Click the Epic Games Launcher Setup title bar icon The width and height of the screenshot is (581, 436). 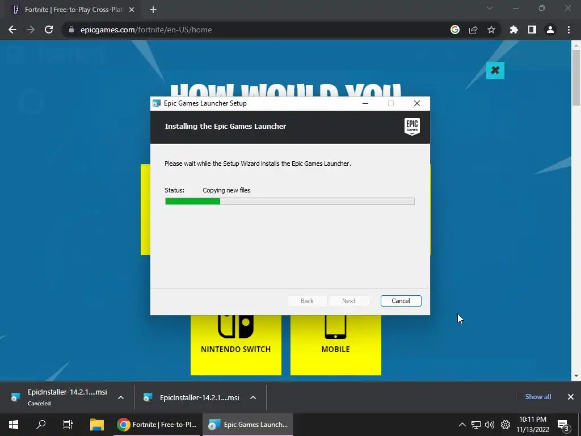[157, 103]
